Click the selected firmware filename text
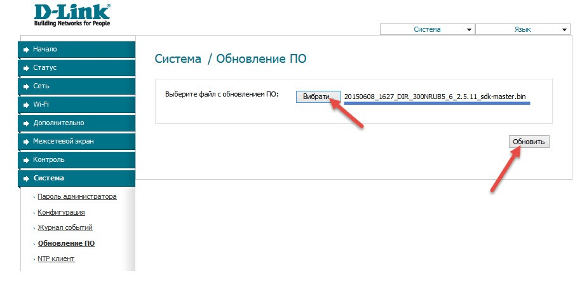Viewport: 575px width, 282px height. [x=435, y=97]
